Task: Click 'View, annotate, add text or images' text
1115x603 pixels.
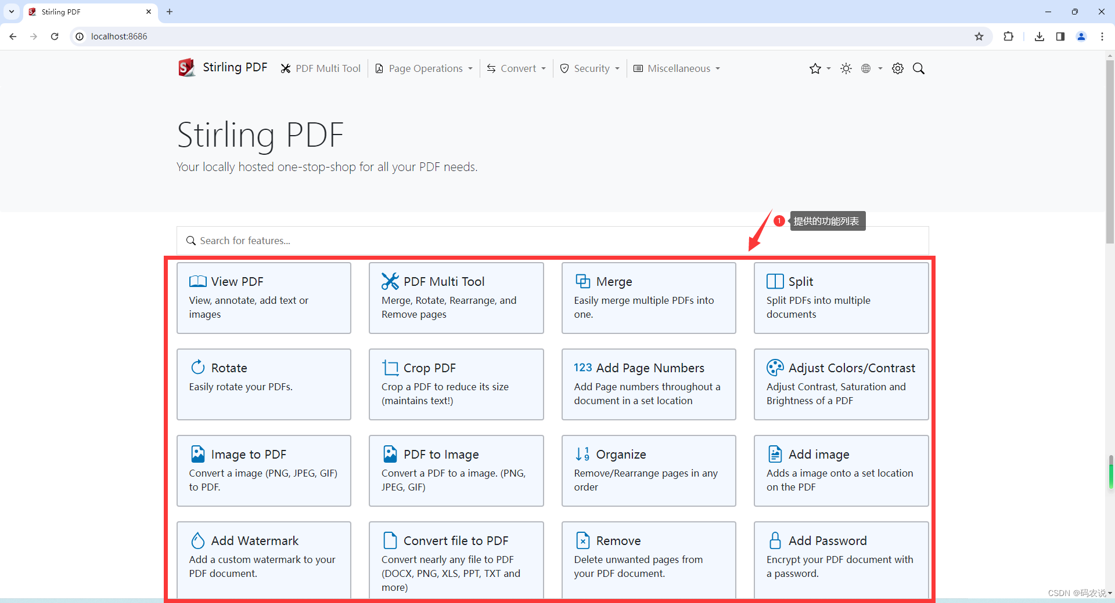Action: [249, 307]
